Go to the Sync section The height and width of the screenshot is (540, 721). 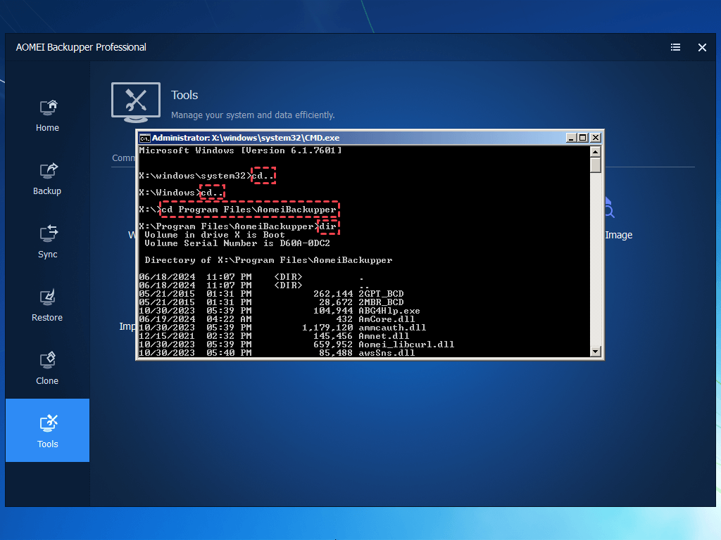coord(47,243)
